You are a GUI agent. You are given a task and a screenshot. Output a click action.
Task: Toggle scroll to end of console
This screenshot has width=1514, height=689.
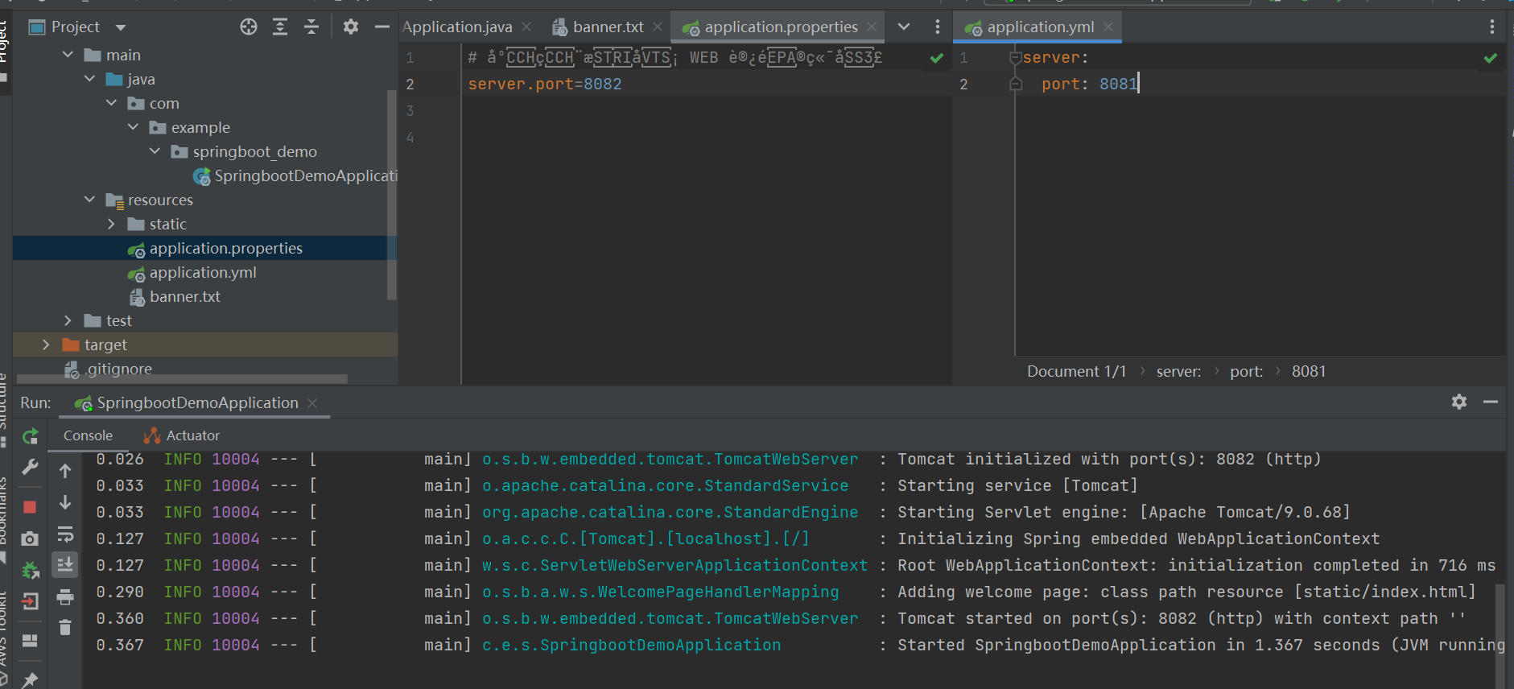65,565
